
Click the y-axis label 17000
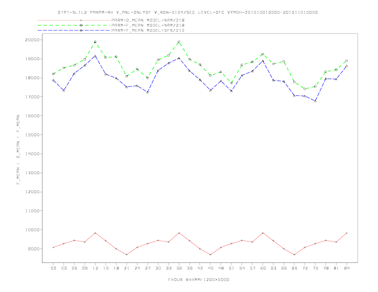[32, 96]
